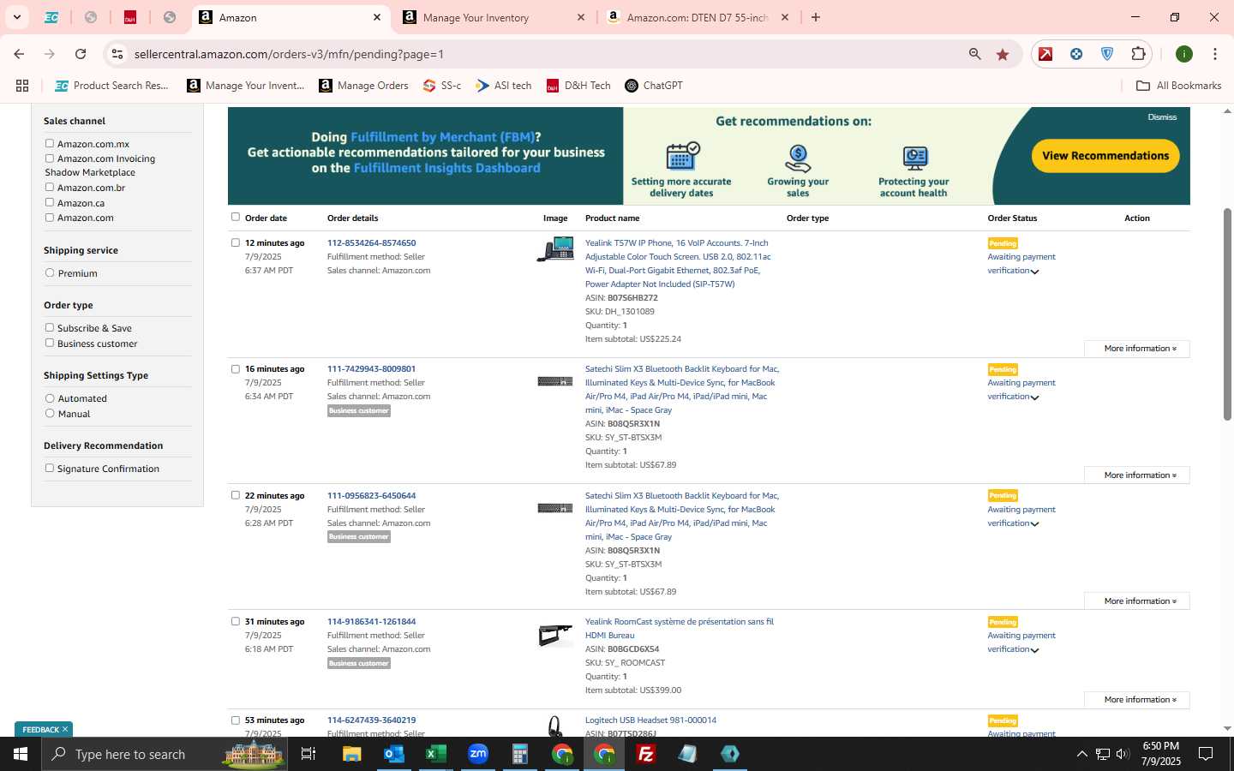1234x771 pixels.
Task: Open ASI tech bookmark
Action: click(x=504, y=86)
